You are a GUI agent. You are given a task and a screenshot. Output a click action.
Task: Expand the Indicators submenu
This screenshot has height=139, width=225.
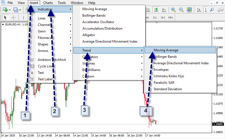click(51, 9)
